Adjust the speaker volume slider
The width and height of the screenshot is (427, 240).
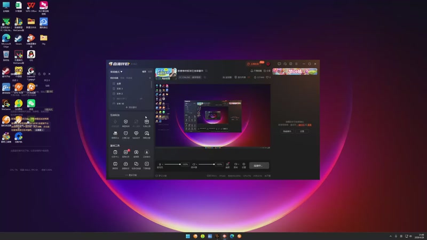click(x=206, y=164)
